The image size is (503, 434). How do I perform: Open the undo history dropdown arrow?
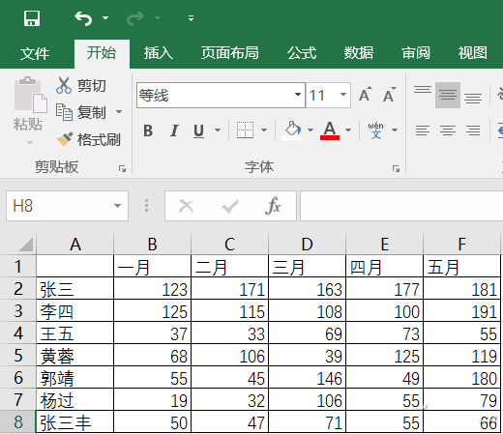(x=105, y=18)
